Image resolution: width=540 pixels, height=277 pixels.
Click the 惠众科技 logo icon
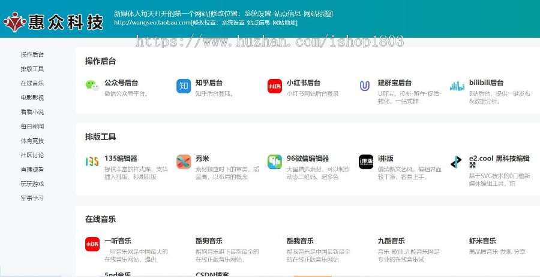pyautogui.click(x=14, y=22)
